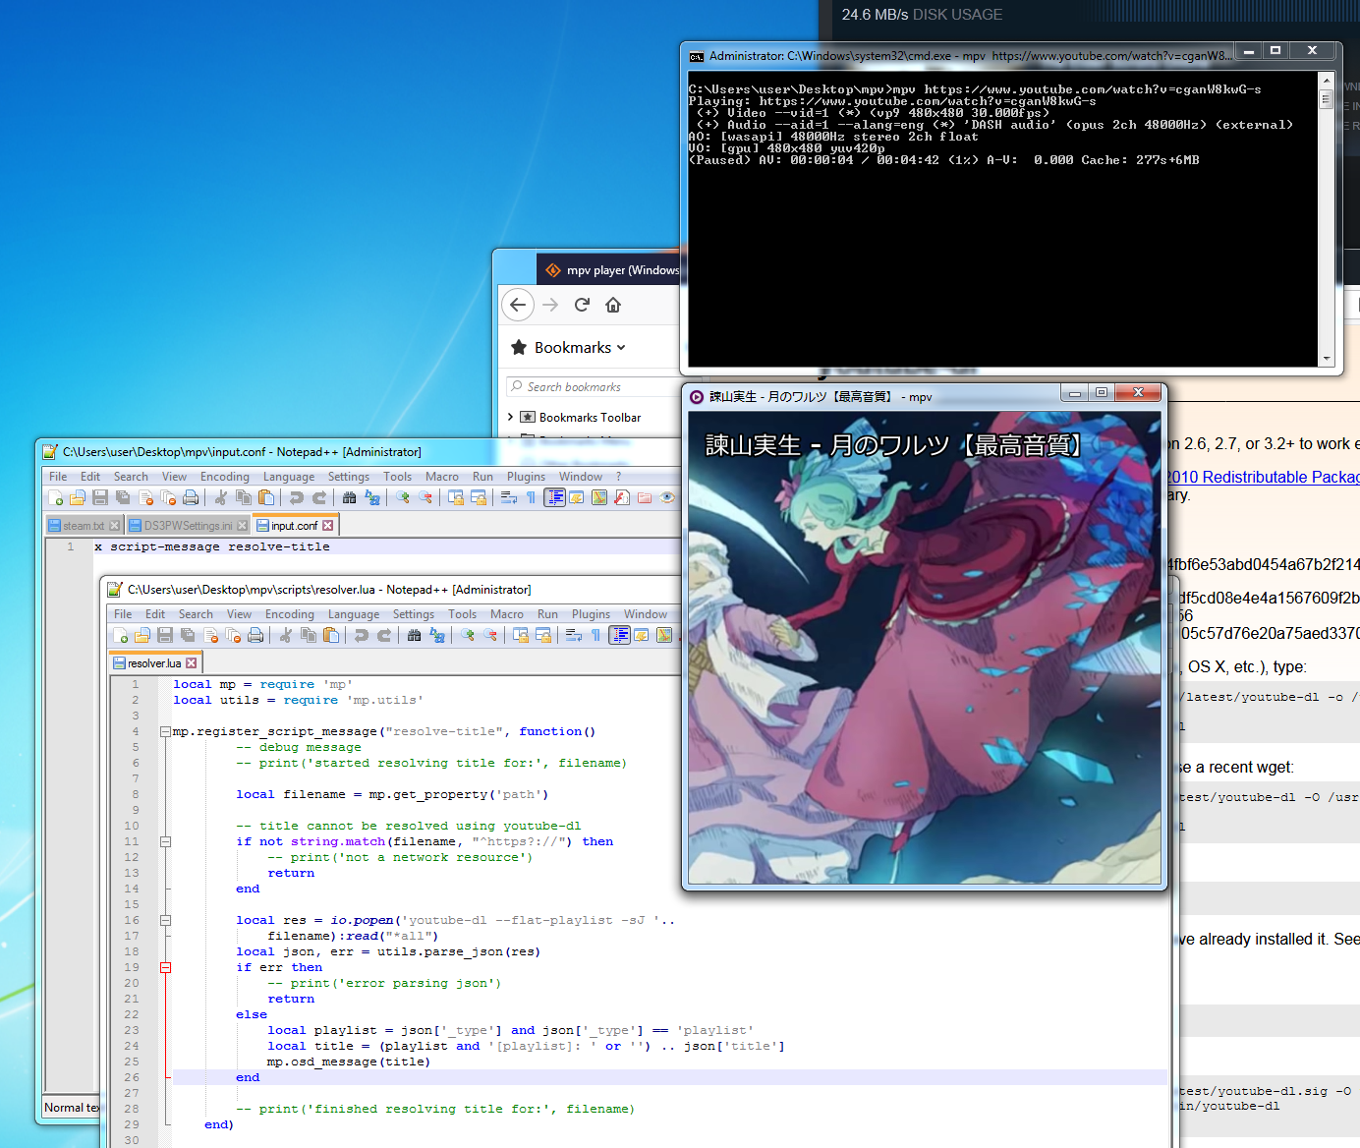
Task: Click the browser Back button
Action: [x=518, y=305]
